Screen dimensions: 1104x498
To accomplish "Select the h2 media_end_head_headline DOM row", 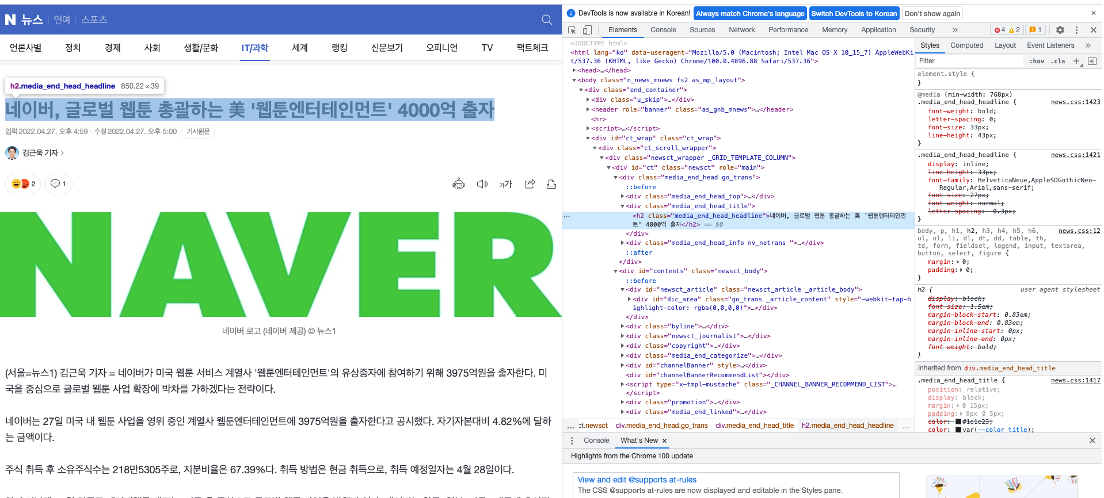I will [x=738, y=220].
